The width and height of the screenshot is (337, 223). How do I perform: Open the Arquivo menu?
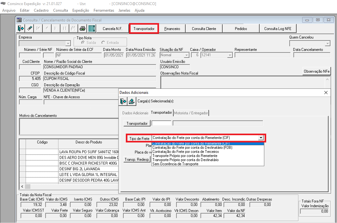pyautogui.click(x=9, y=10)
